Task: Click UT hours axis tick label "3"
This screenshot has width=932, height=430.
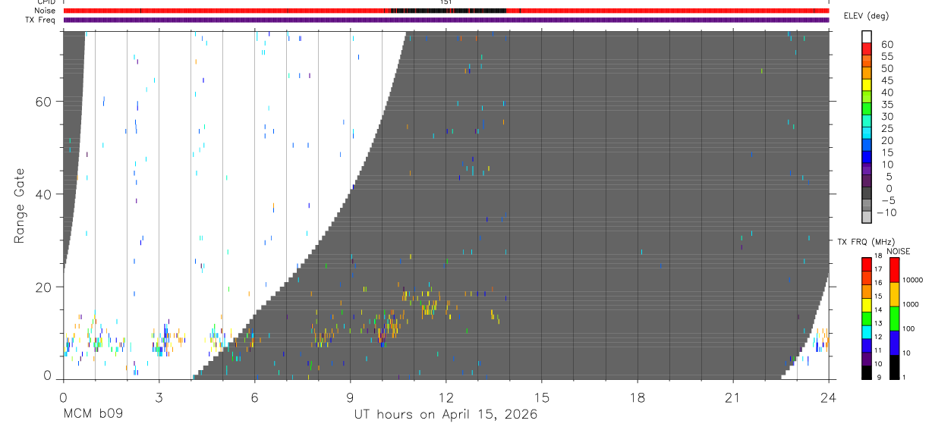Action: point(159,397)
